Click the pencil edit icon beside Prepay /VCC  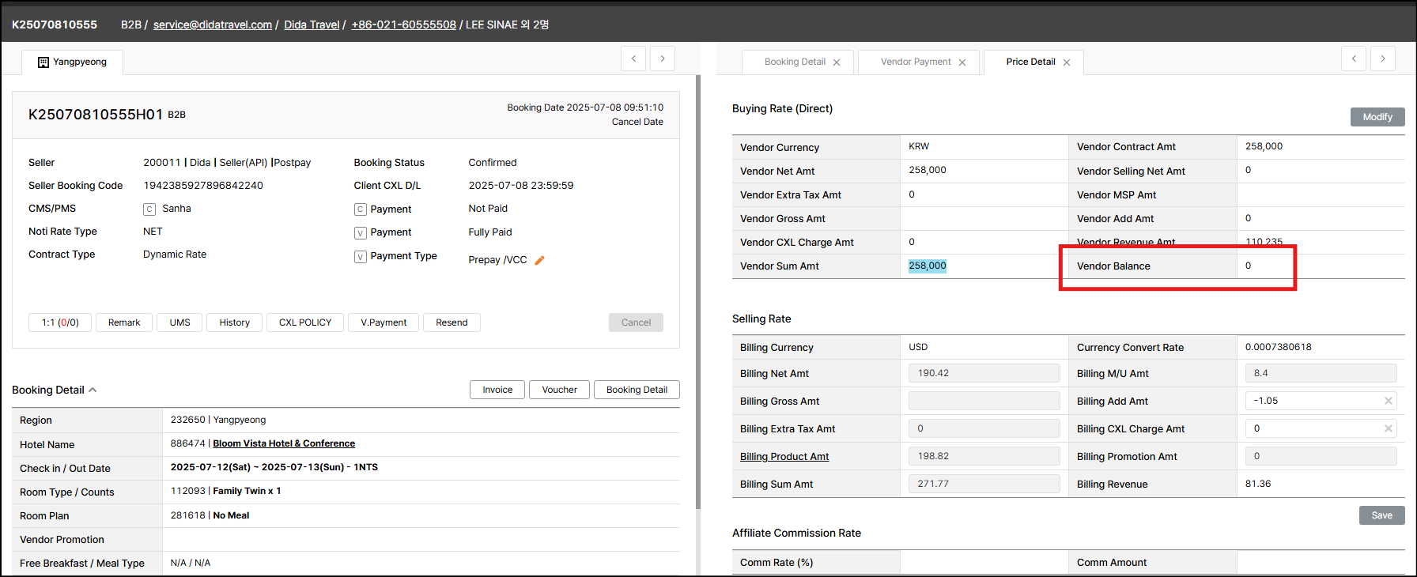coord(539,260)
